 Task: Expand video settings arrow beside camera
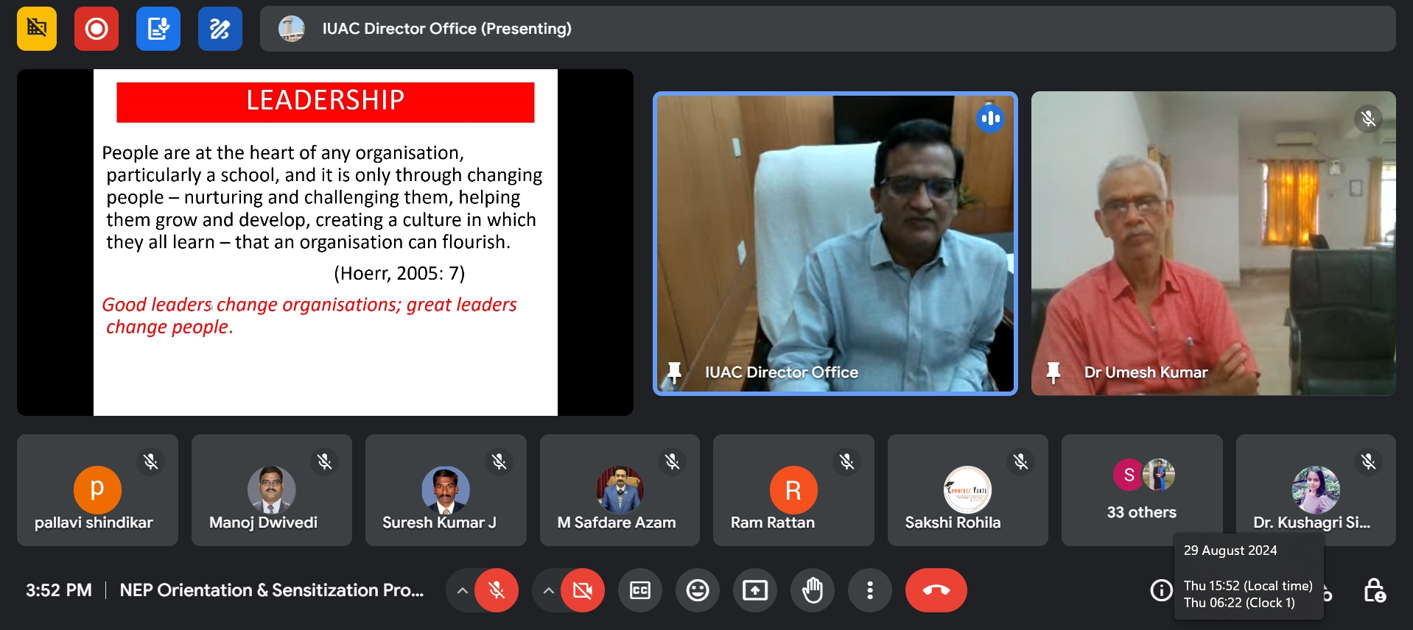(548, 590)
